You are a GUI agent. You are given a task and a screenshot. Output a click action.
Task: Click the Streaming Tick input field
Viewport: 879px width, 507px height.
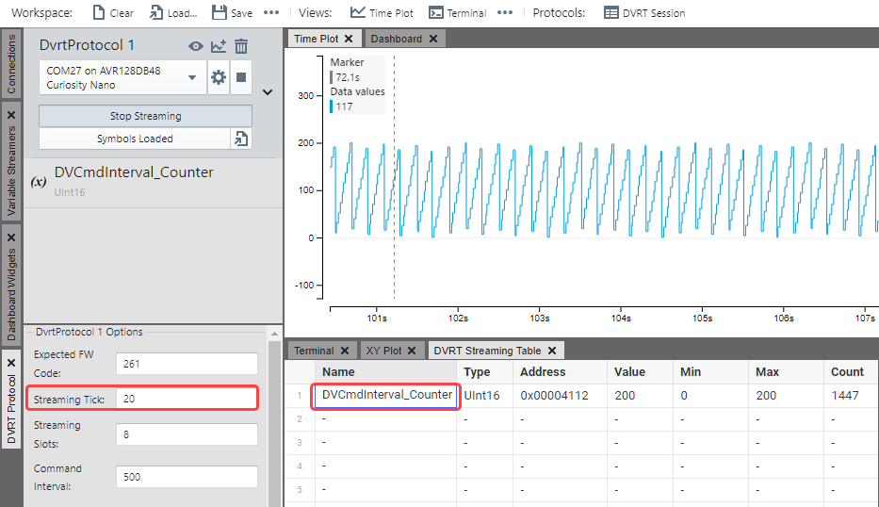tap(187, 399)
